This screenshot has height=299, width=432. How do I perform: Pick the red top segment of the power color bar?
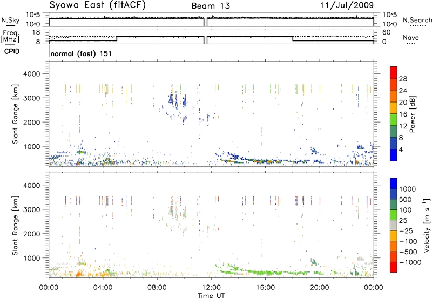click(x=394, y=72)
